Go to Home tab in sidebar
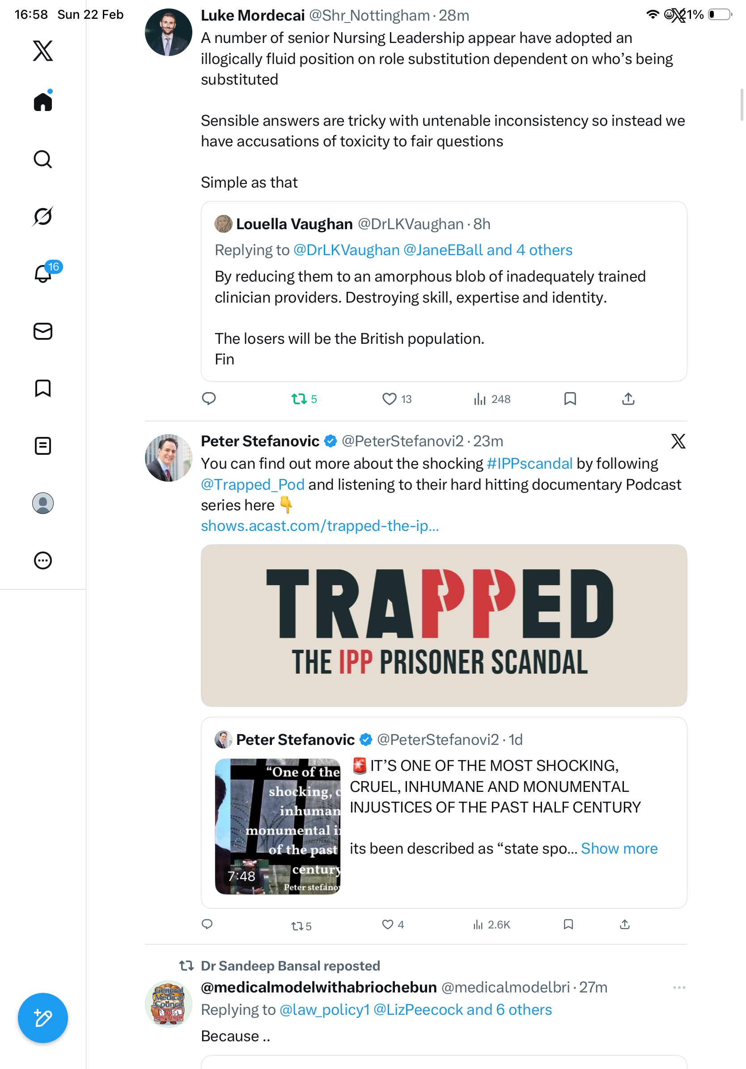The height and width of the screenshot is (1069, 746). pos(43,102)
